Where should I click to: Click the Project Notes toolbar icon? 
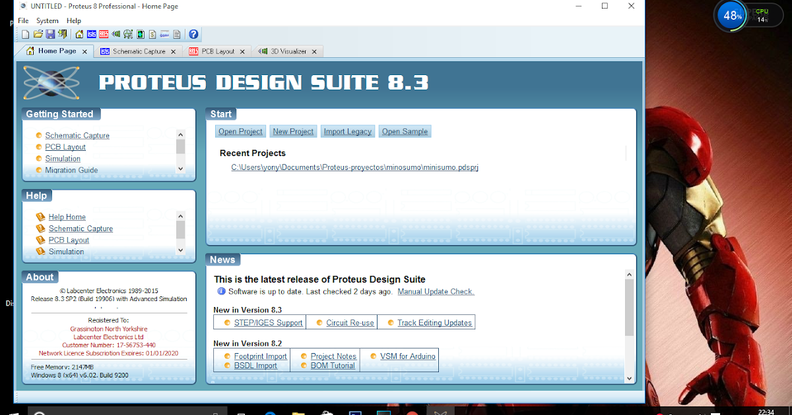[x=176, y=34]
